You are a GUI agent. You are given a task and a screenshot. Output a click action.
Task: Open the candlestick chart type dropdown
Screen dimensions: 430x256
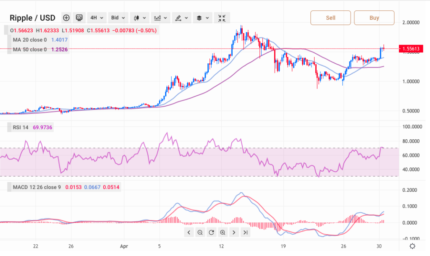tap(139, 18)
